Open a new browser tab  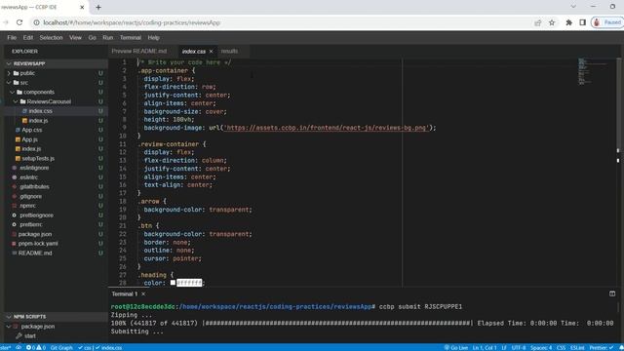click(x=98, y=7)
